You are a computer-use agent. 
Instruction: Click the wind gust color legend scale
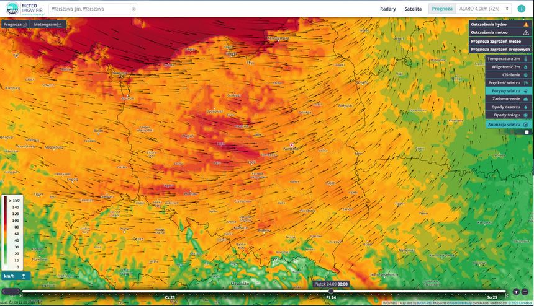coord(12,233)
